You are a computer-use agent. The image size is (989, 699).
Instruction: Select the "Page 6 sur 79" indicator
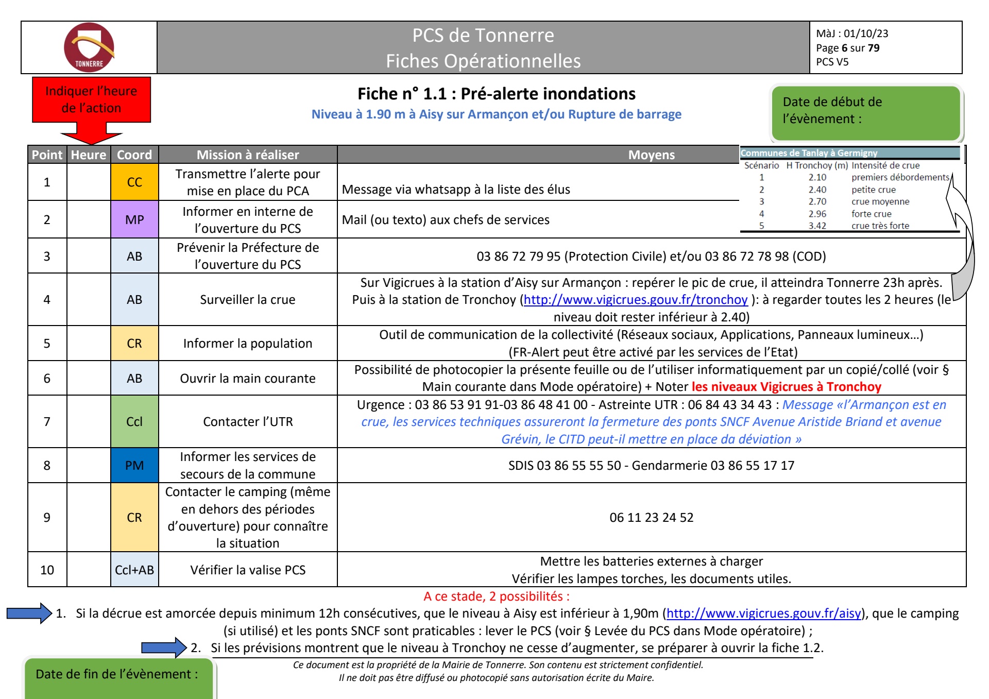pos(848,48)
